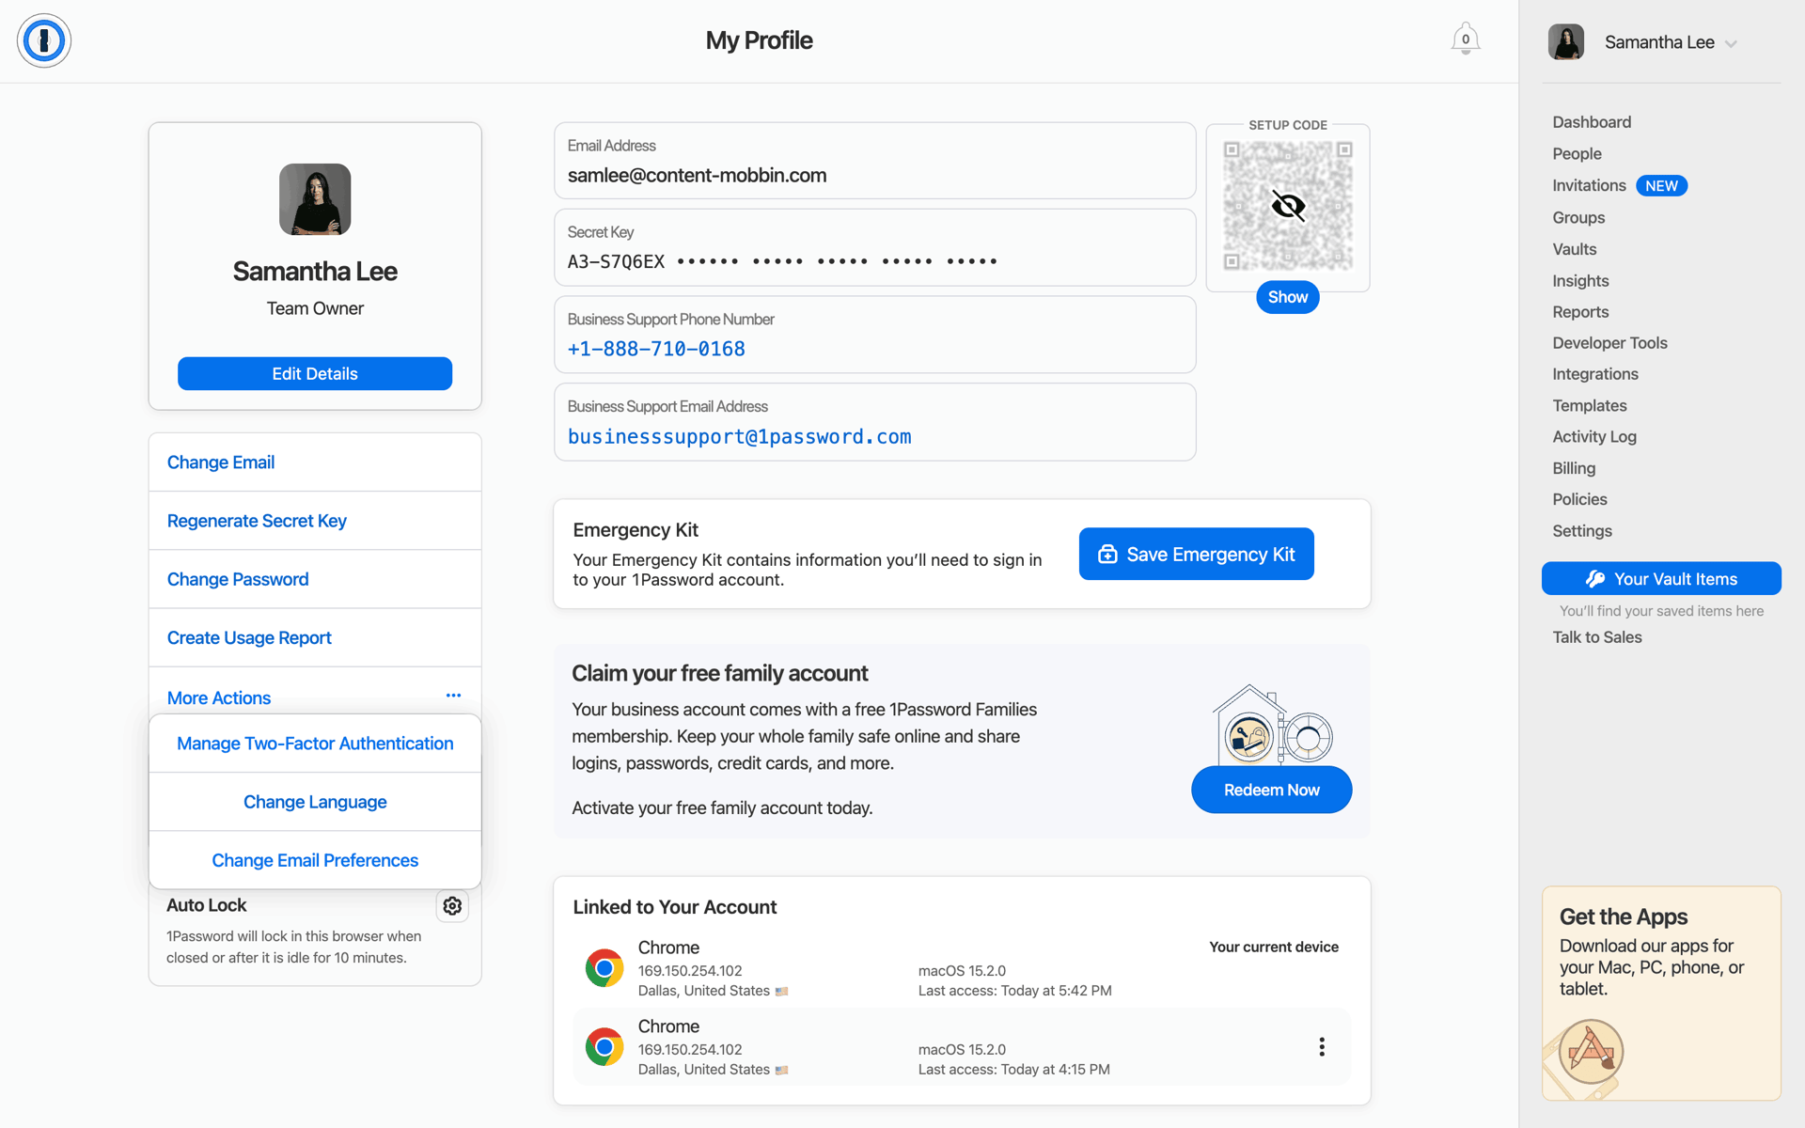Click businesssupport@1password.com email link
The height and width of the screenshot is (1128, 1805).
(x=739, y=436)
